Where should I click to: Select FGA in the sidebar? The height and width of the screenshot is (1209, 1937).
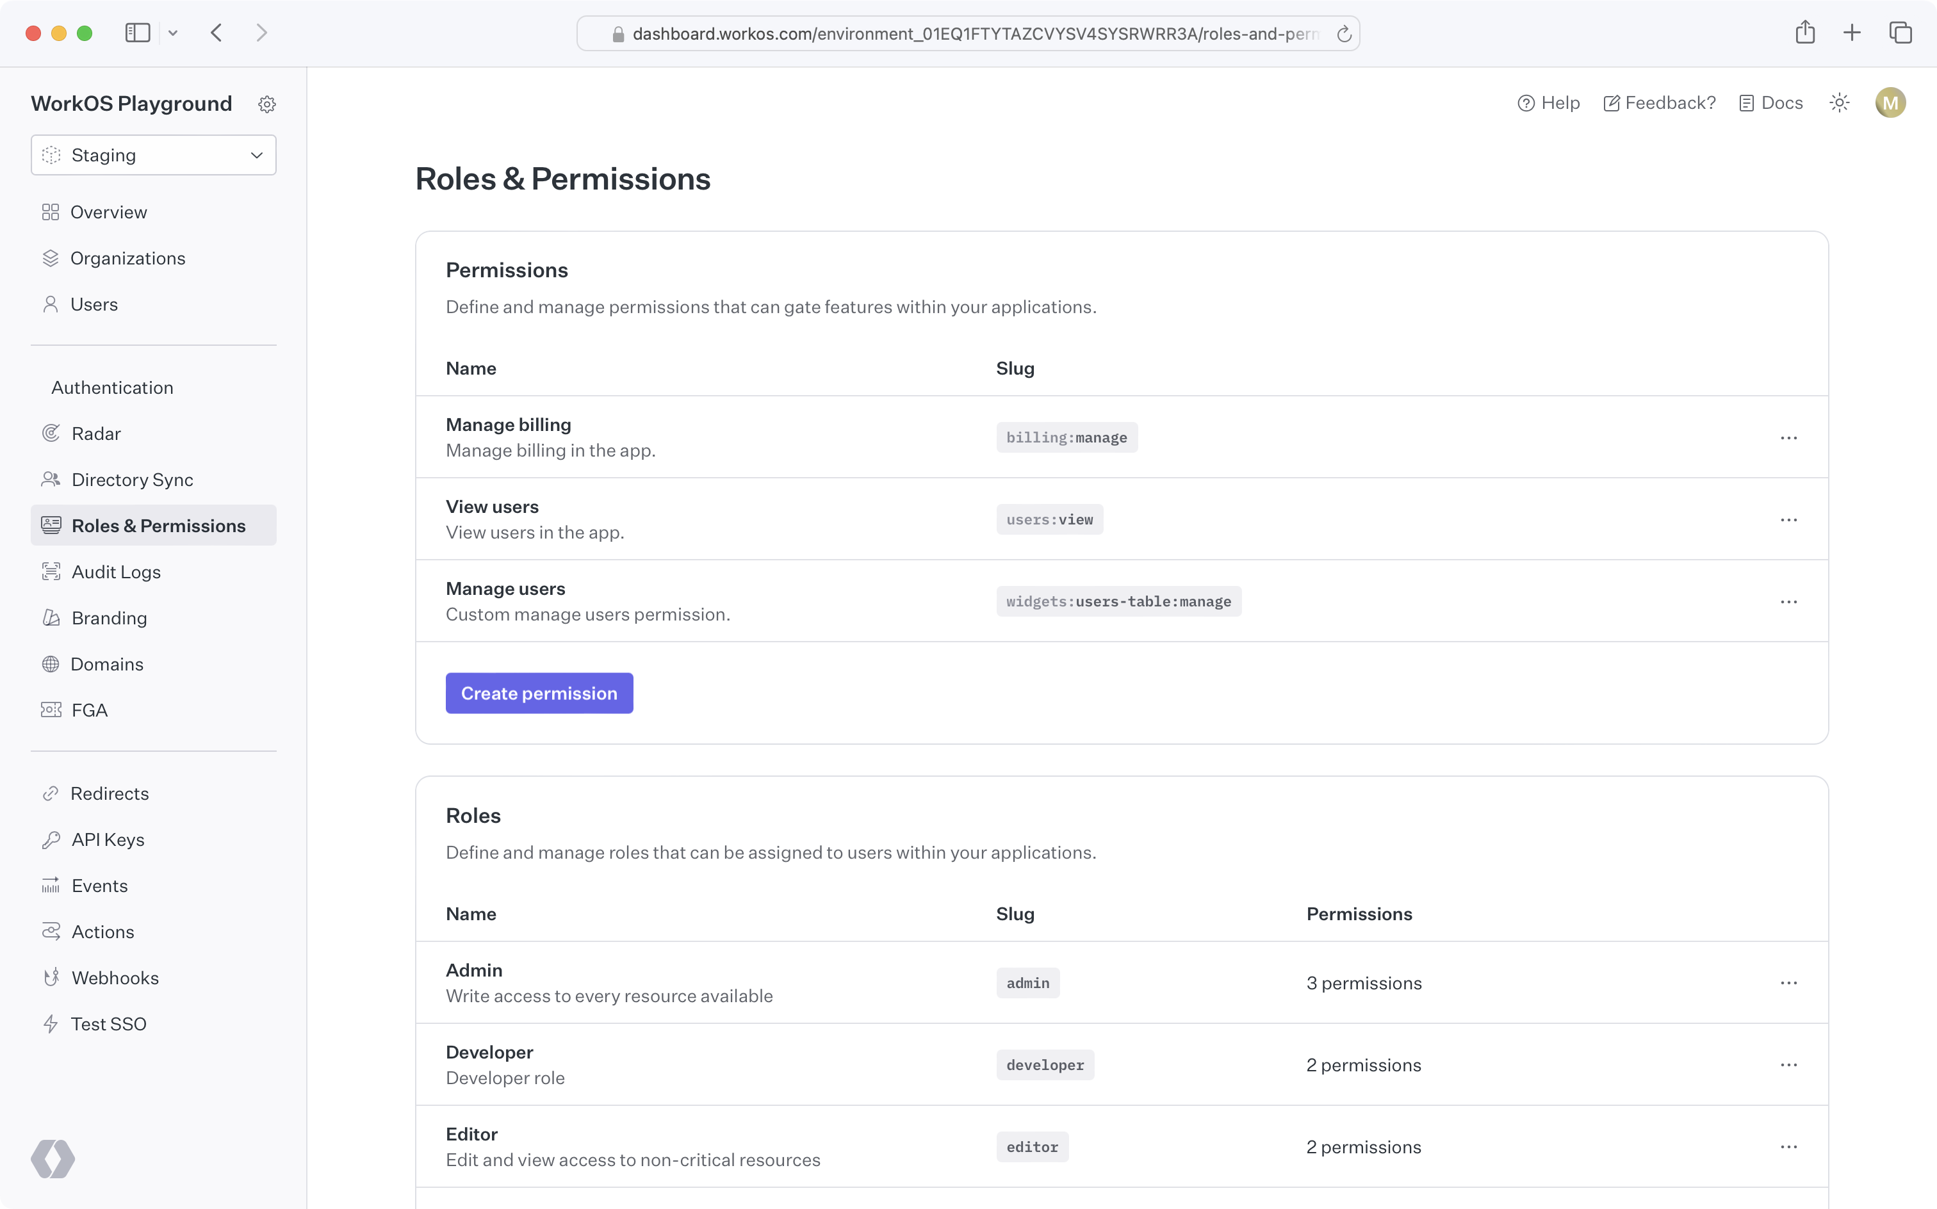point(89,710)
